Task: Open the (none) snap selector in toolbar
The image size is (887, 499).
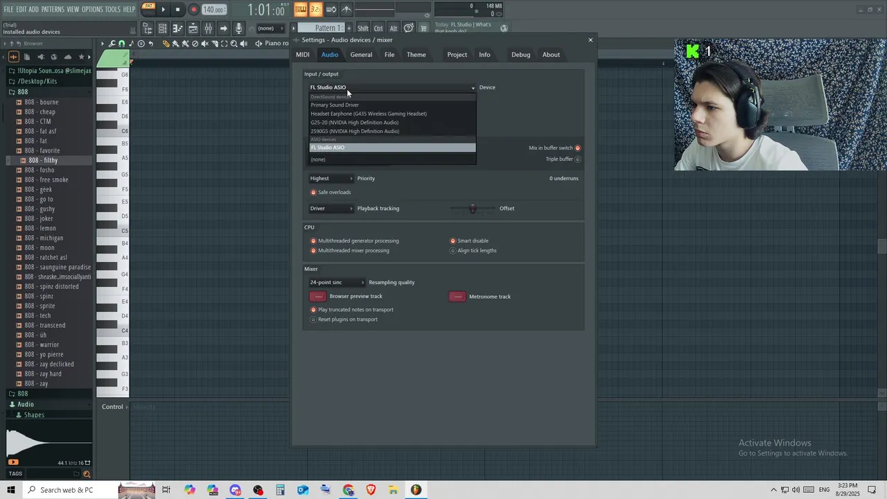Action: (x=270, y=28)
